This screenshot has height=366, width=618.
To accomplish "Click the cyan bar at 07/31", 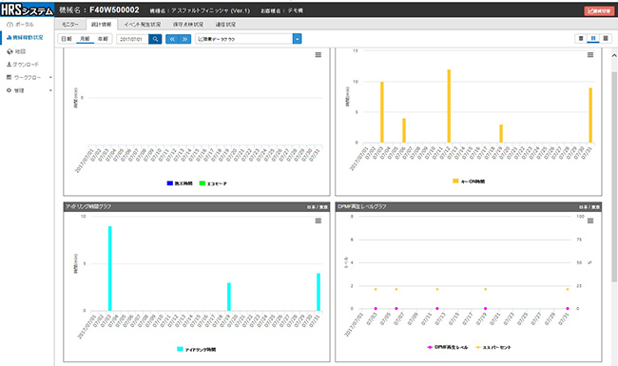I will pyautogui.click(x=319, y=292).
